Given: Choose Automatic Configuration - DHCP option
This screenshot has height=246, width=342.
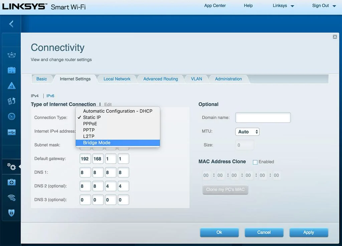Looking at the screenshot, I should (x=118, y=111).
